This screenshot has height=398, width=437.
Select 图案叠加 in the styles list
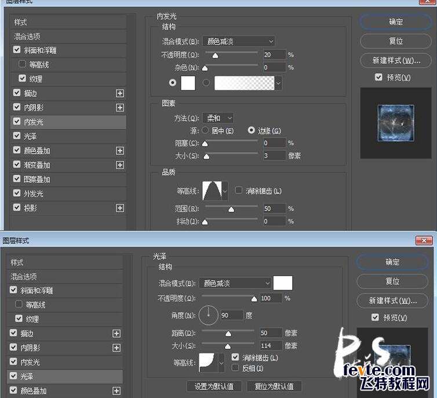(37, 179)
